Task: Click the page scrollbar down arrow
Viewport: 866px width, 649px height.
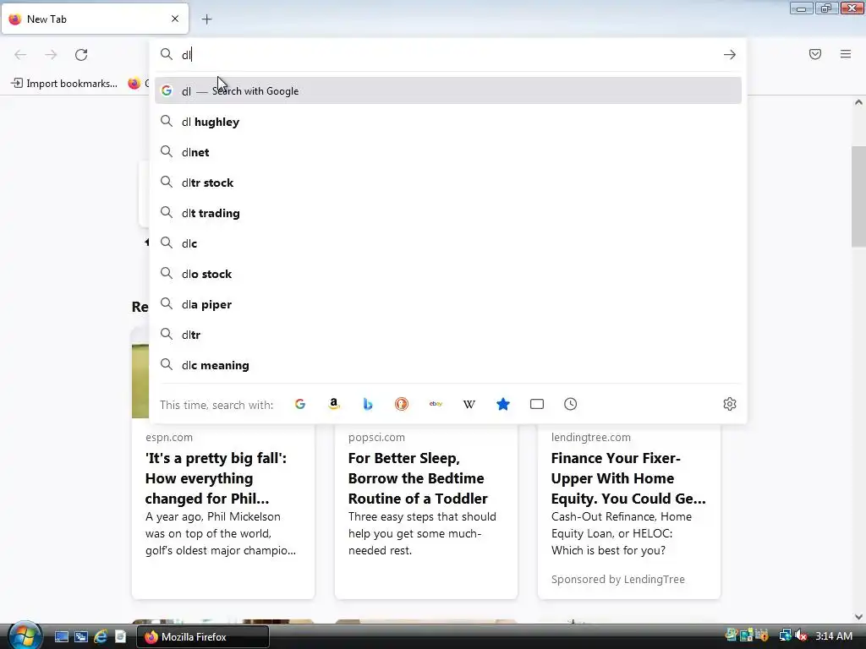Action: click(x=858, y=617)
